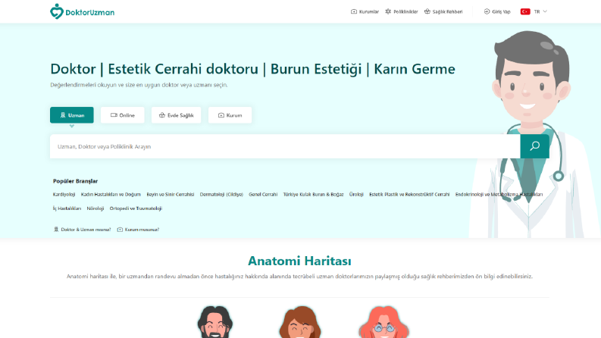Select the red-haired glasses avatar
This screenshot has height=338, width=601.
[383, 322]
